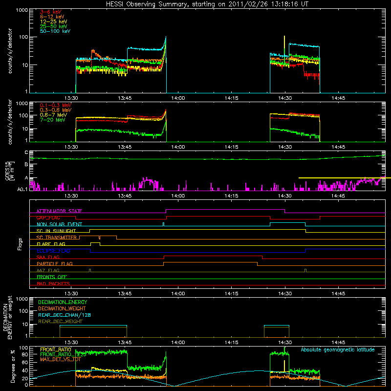Click the short NON_SOLAR_EVENT pulse before 14:00
Screen dimensions: 391x391
164,224
